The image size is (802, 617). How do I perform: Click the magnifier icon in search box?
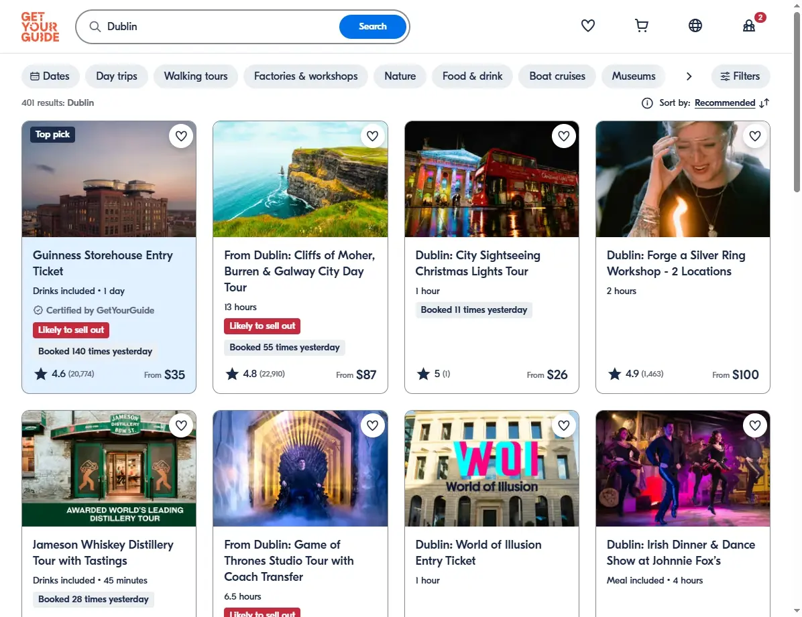95,27
